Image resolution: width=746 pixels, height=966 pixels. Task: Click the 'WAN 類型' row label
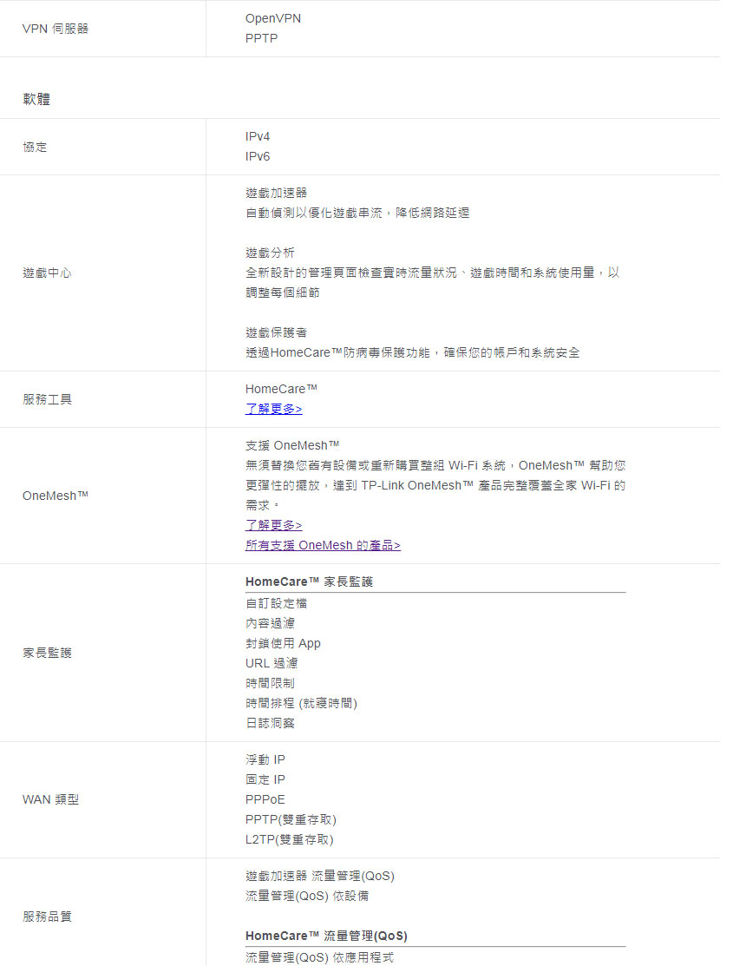pyautogui.click(x=50, y=799)
